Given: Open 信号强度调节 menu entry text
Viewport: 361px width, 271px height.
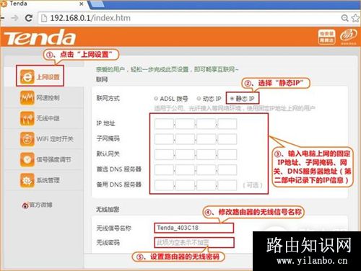Looking at the screenshot, I should pyautogui.click(x=53, y=160).
